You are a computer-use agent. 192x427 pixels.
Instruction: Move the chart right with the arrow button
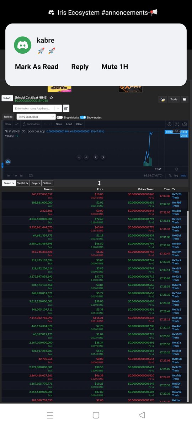tap(103, 157)
